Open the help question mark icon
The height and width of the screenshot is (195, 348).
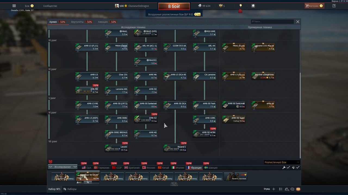click(x=334, y=6)
